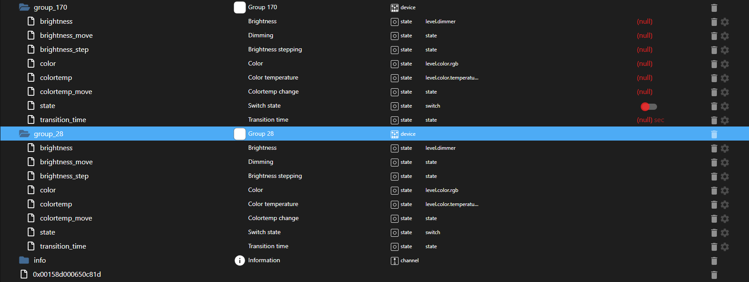This screenshot has height=282, width=749.
Task: Delete the 0x00158d000650c81d entry
Action: click(x=714, y=275)
